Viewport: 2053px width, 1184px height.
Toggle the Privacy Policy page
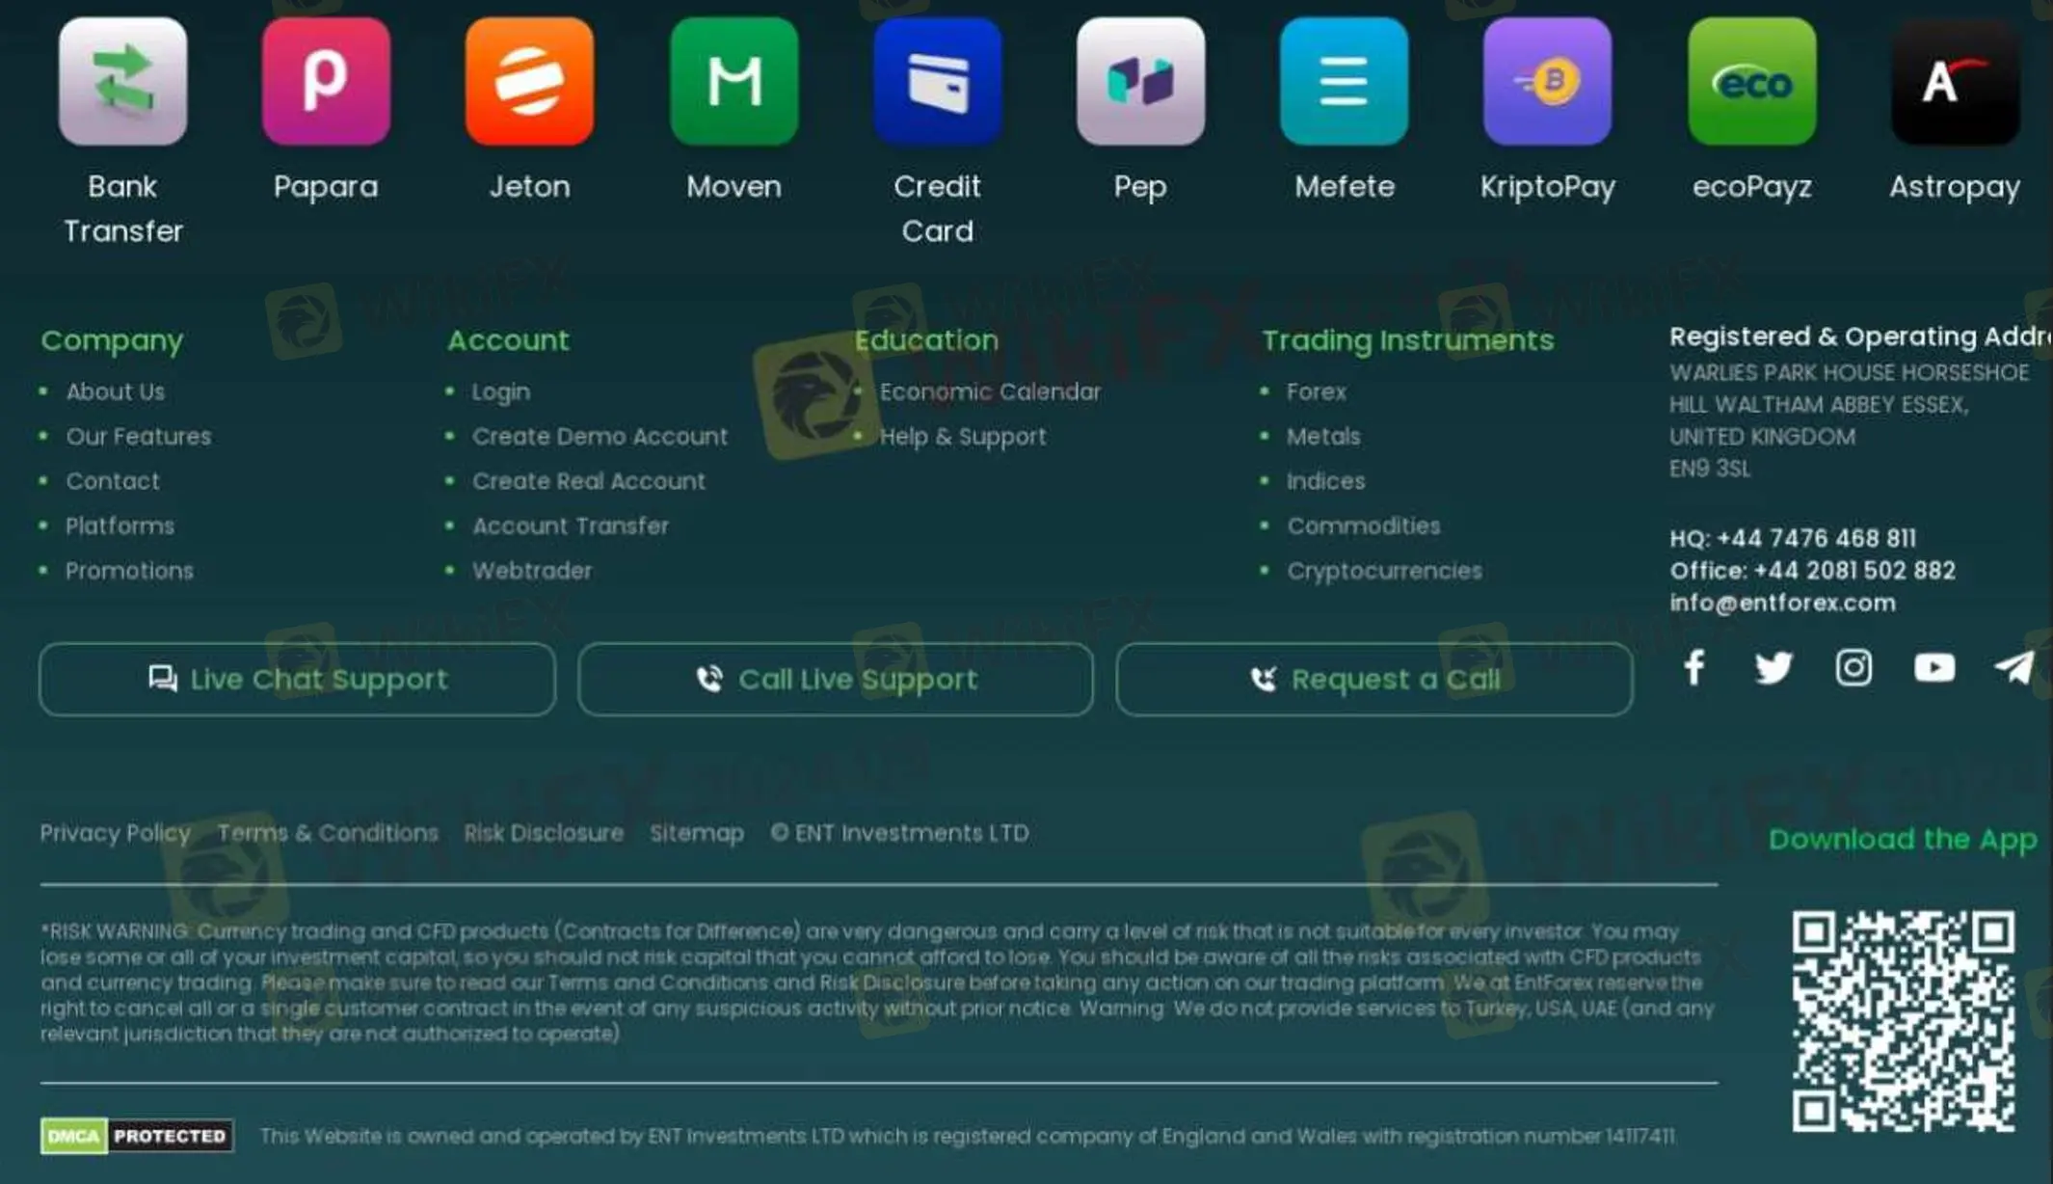pyautogui.click(x=116, y=833)
